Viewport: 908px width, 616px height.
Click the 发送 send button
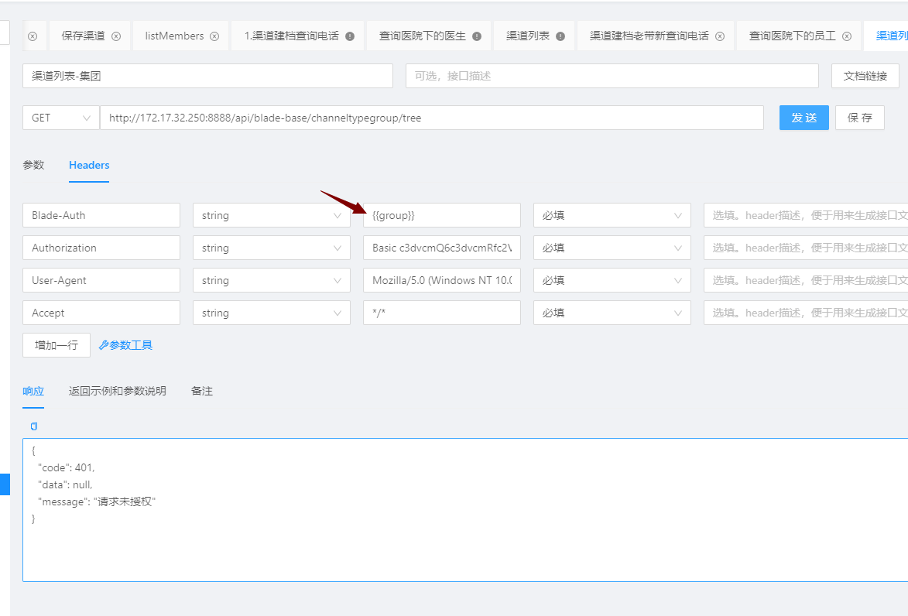(x=803, y=118)
